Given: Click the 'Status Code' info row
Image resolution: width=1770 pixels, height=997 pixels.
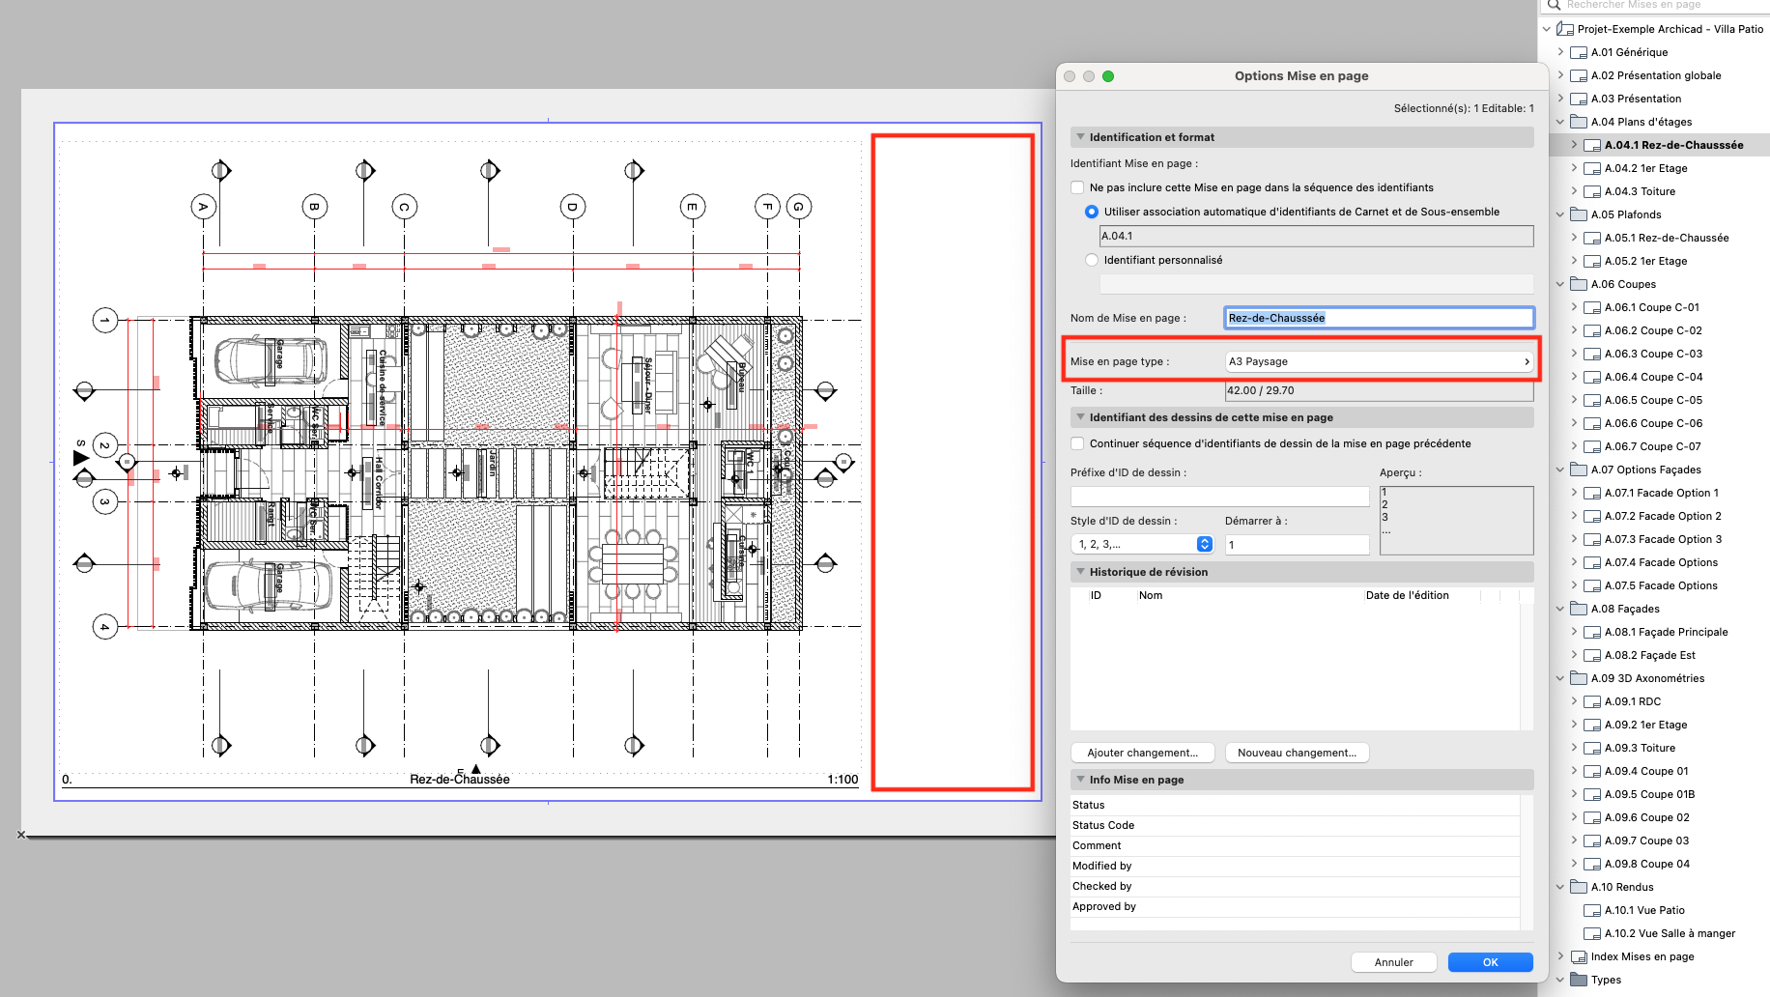Looking at the screenshot, I should tap(1295, 825).
